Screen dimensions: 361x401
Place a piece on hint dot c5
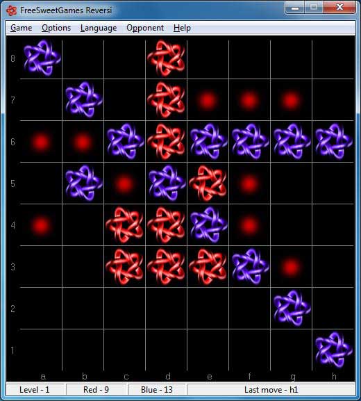(124, 183)
